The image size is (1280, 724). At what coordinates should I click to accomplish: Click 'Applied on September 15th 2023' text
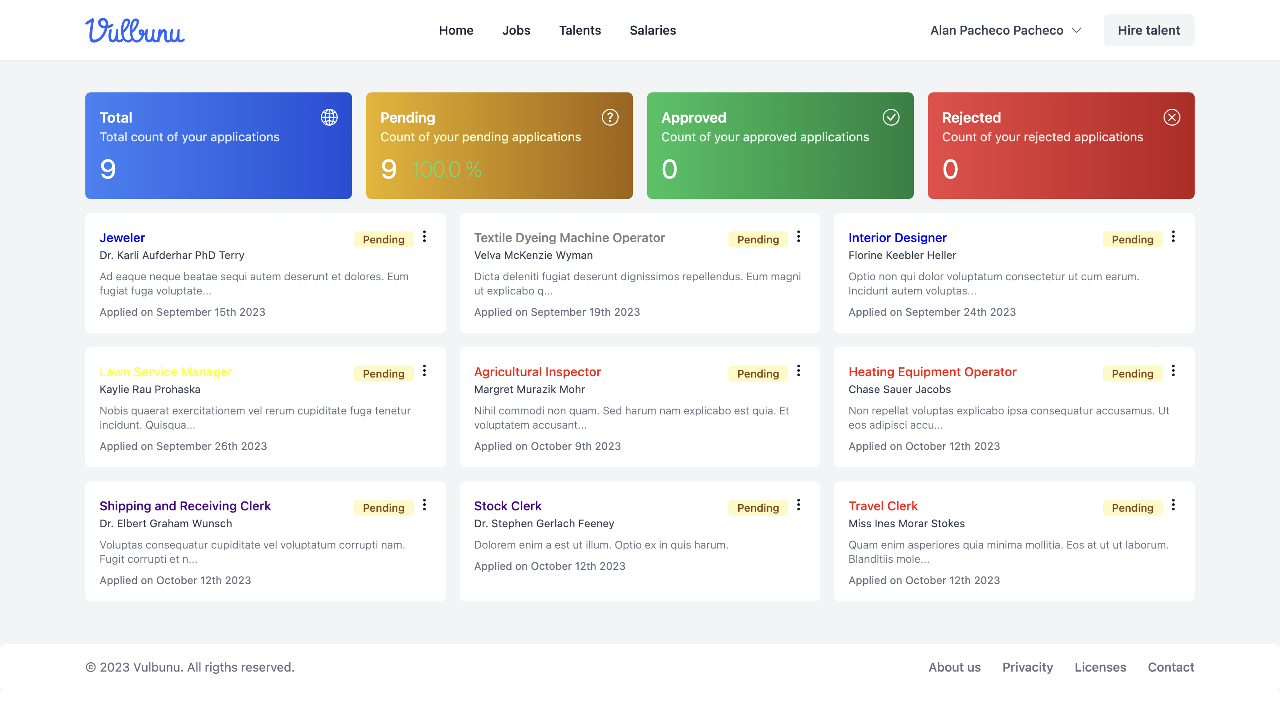182,312
